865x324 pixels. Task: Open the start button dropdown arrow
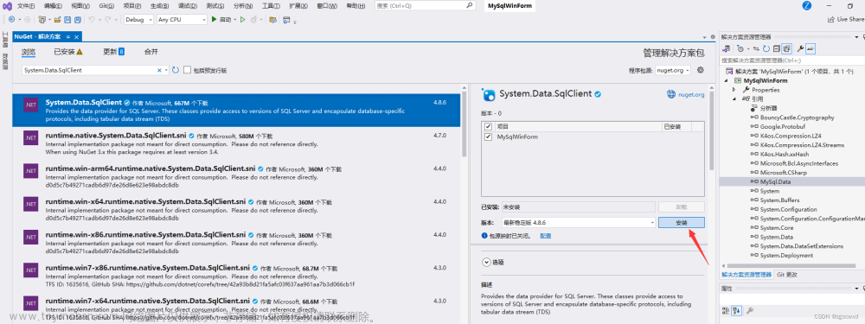234,19
